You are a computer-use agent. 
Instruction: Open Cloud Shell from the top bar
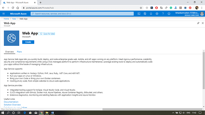139,14
